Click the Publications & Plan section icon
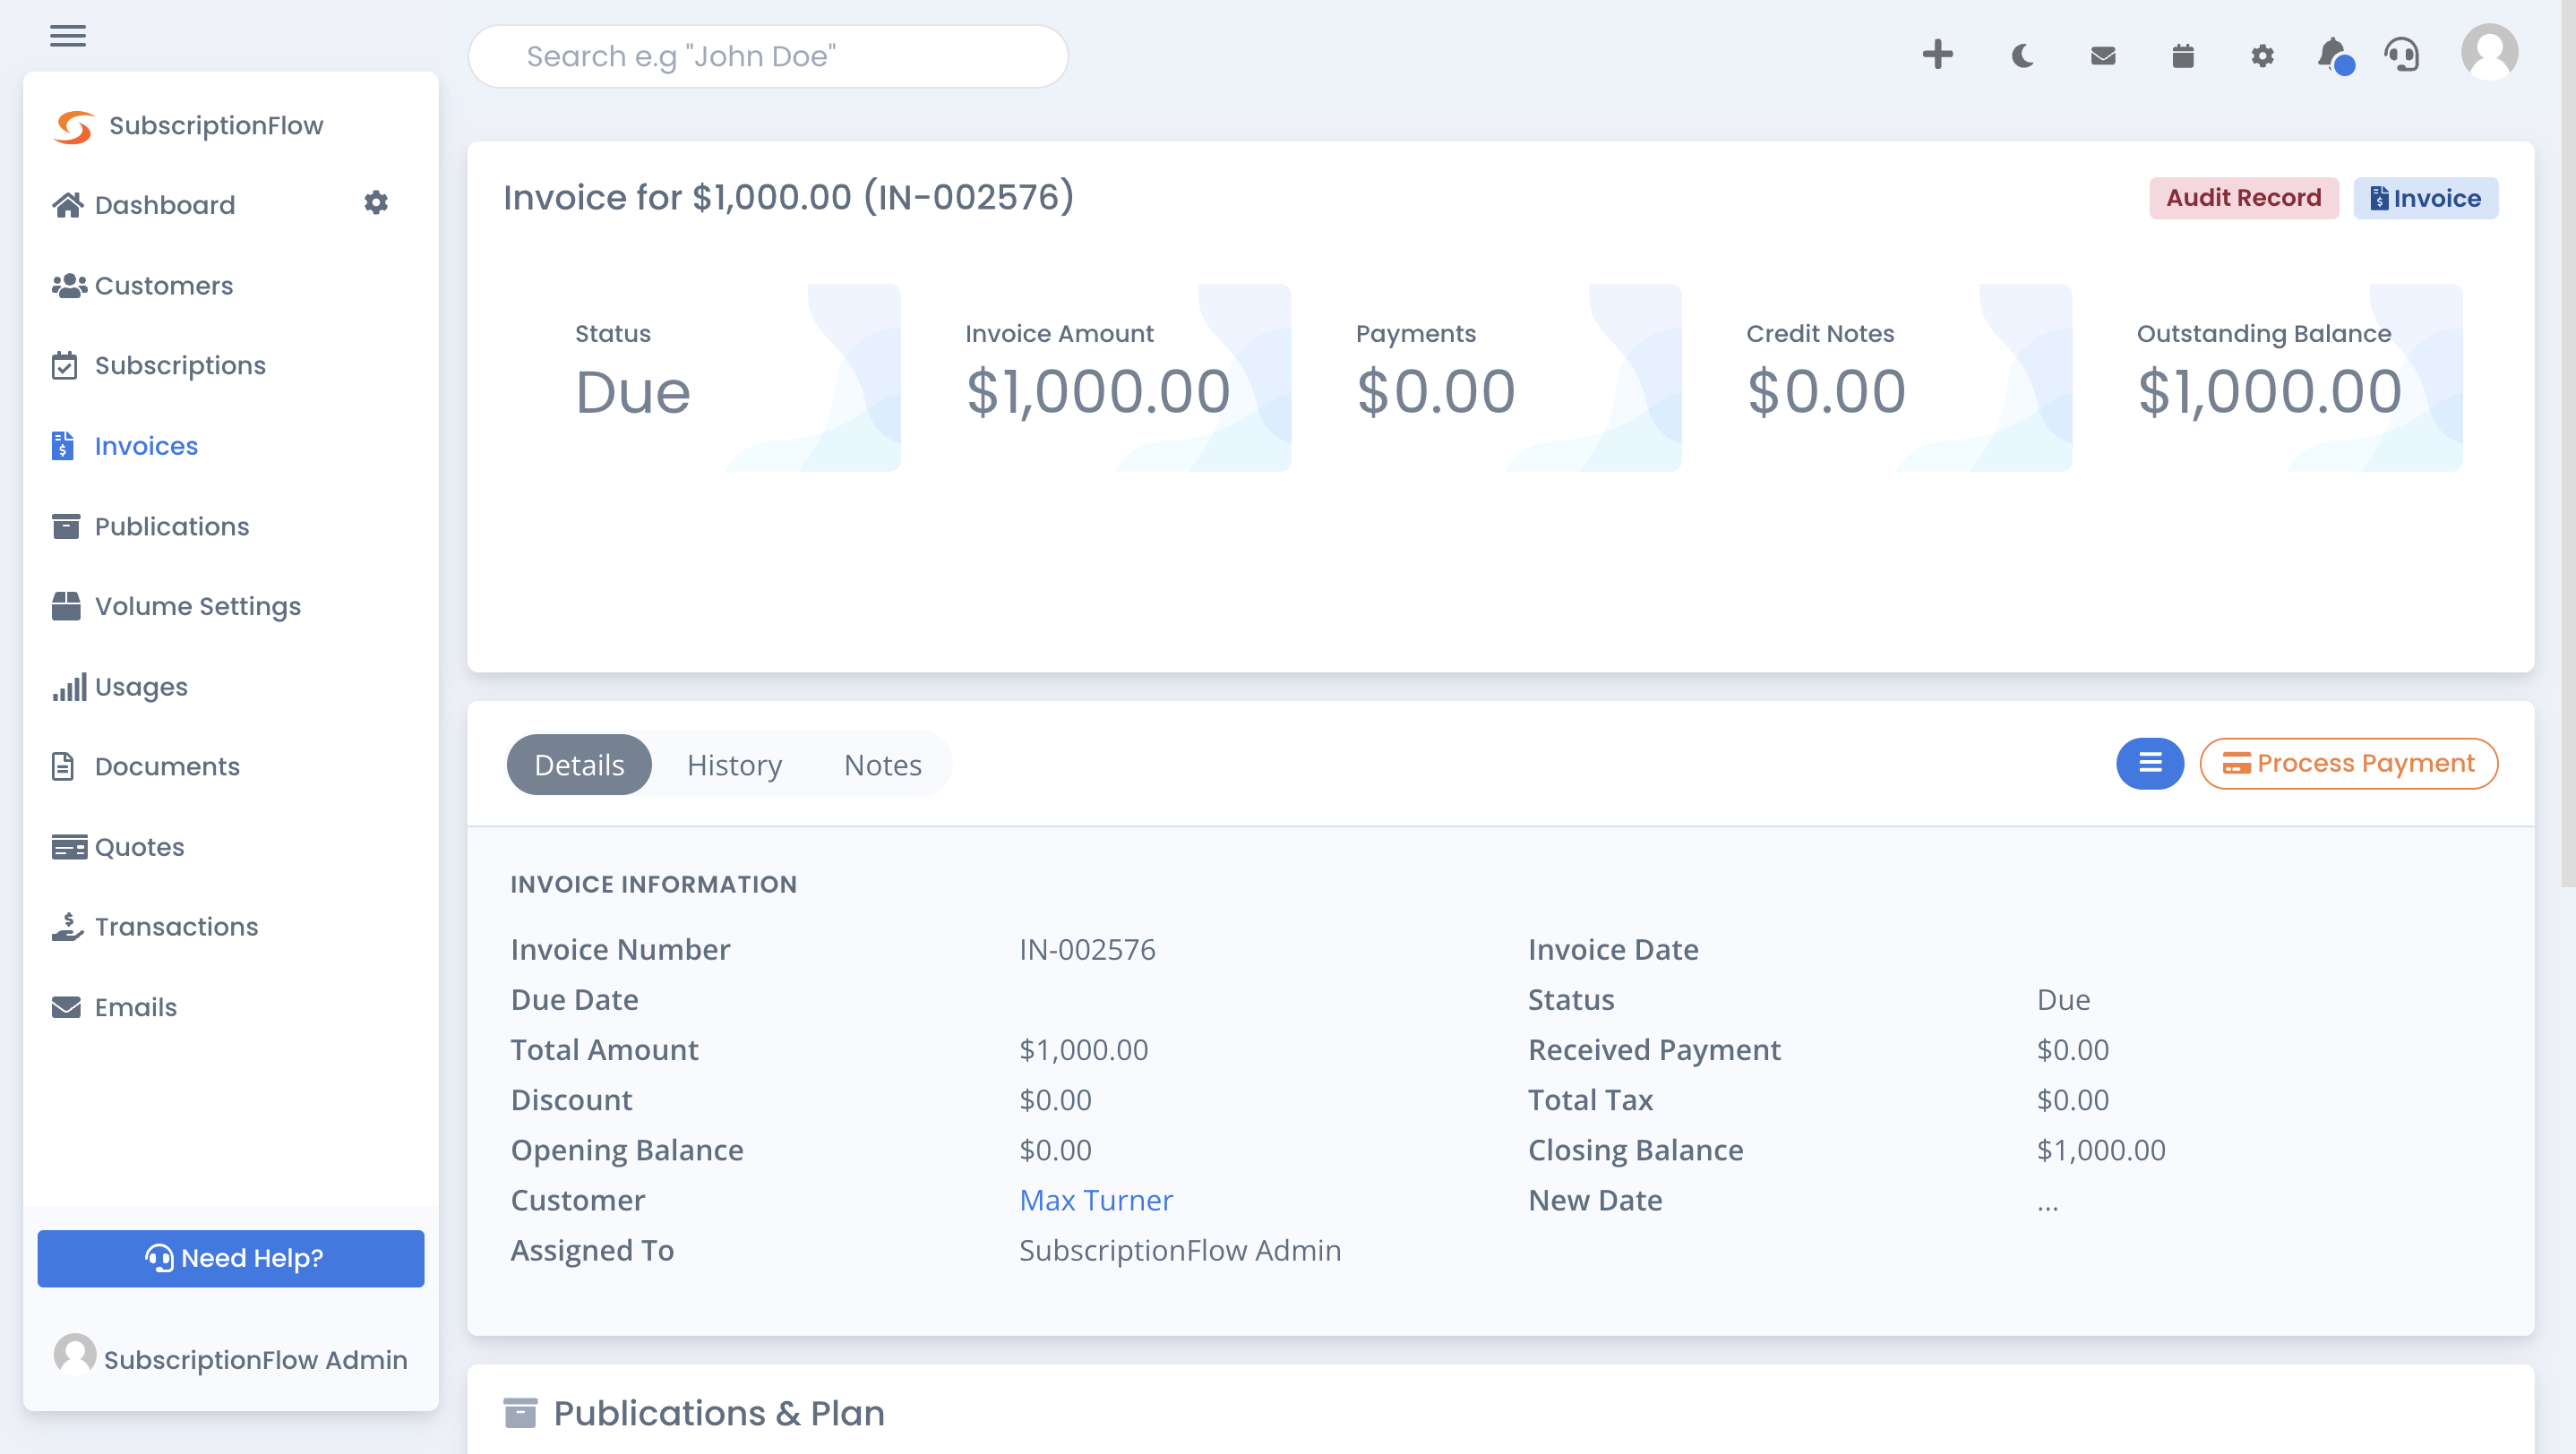The height and width of the screenshot is (1454, 2576). [520, 1413]
